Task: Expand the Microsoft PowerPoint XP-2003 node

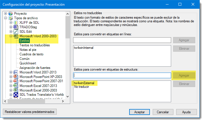Action: [11, 77]
